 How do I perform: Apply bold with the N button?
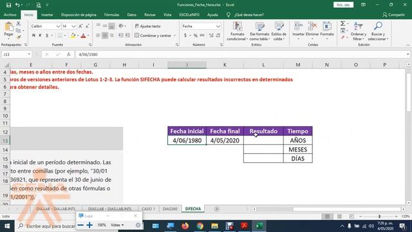click(x=33, y=35)
